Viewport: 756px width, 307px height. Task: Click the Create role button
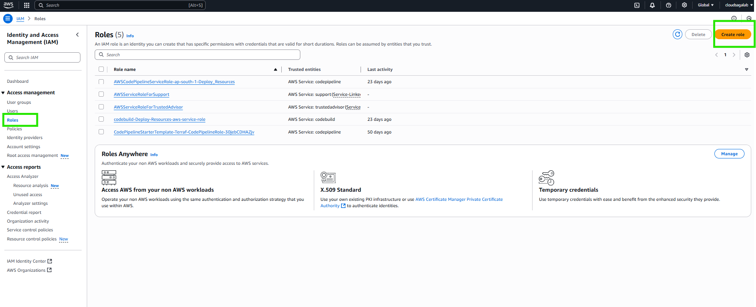click(x=733, y=34)
